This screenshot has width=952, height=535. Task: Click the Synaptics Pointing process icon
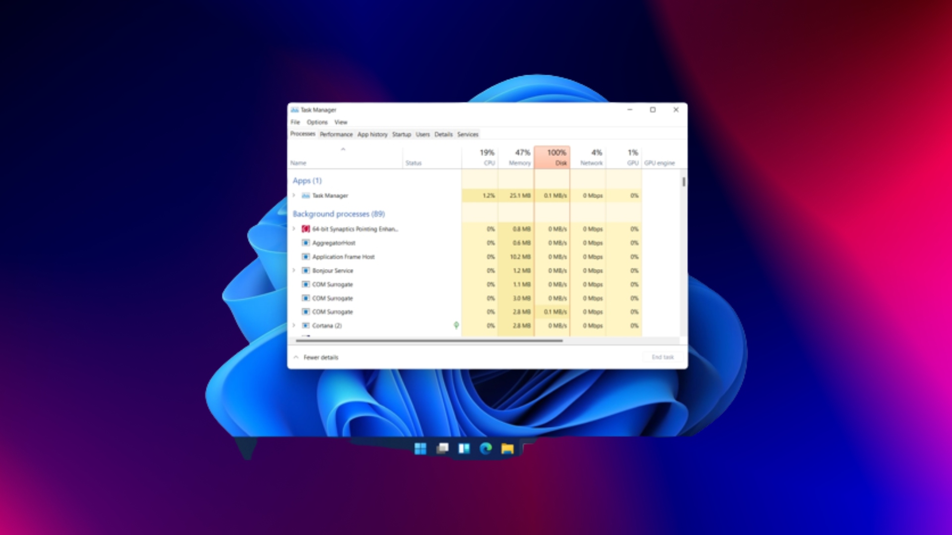tap(306, 229)
